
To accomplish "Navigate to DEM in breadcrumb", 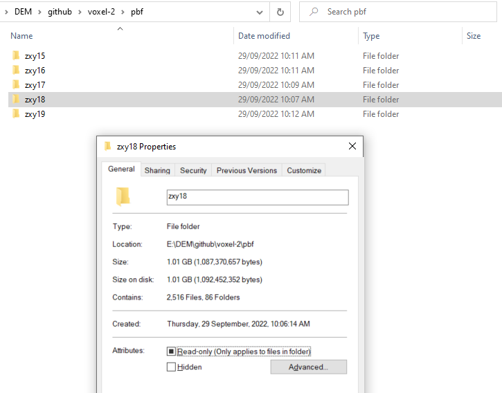I will [x=23, y=12].
